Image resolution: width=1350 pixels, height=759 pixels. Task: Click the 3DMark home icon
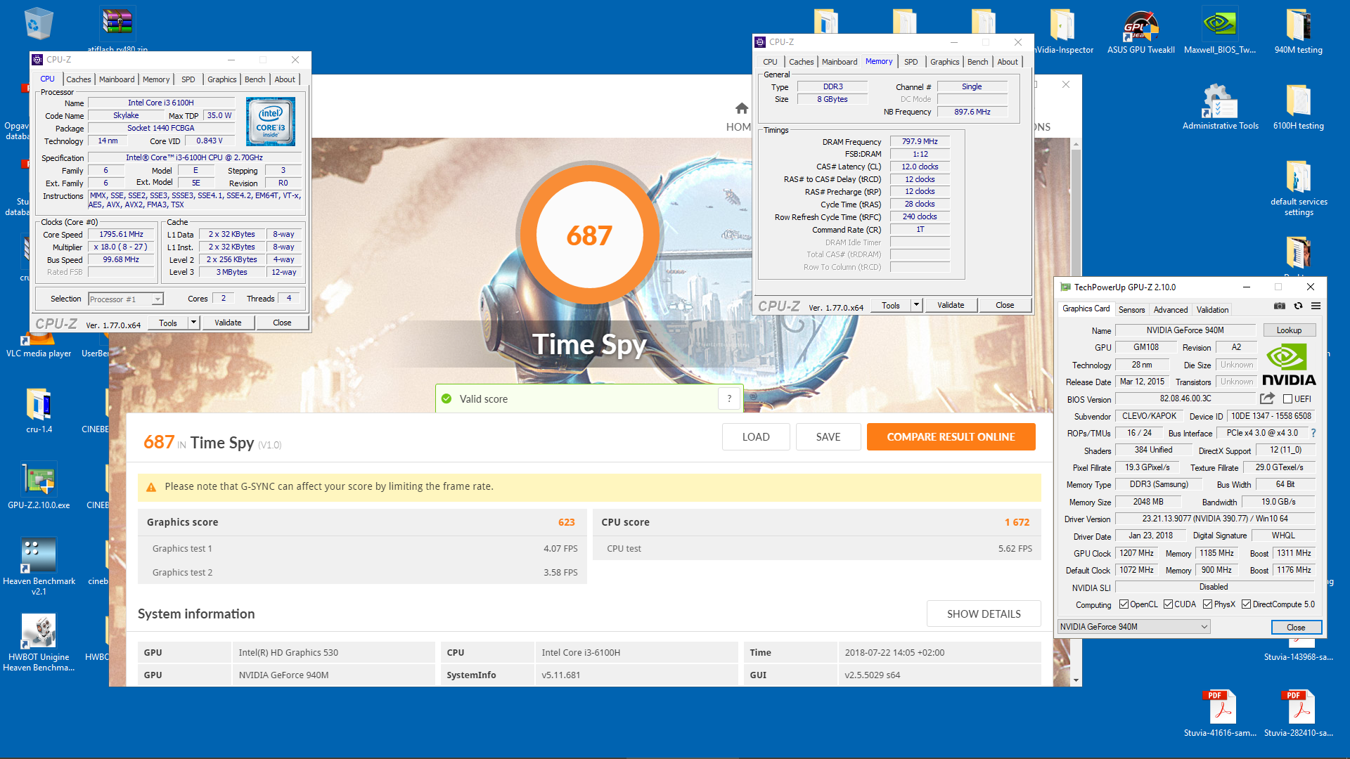[x=741, y=108]
